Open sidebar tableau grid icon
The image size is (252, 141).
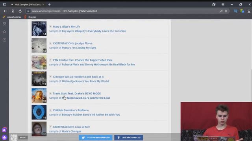click(x=4, y=24)
